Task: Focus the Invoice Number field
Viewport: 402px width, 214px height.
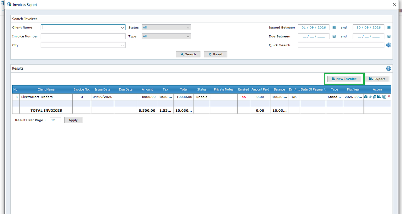Action: click(83, 36)
